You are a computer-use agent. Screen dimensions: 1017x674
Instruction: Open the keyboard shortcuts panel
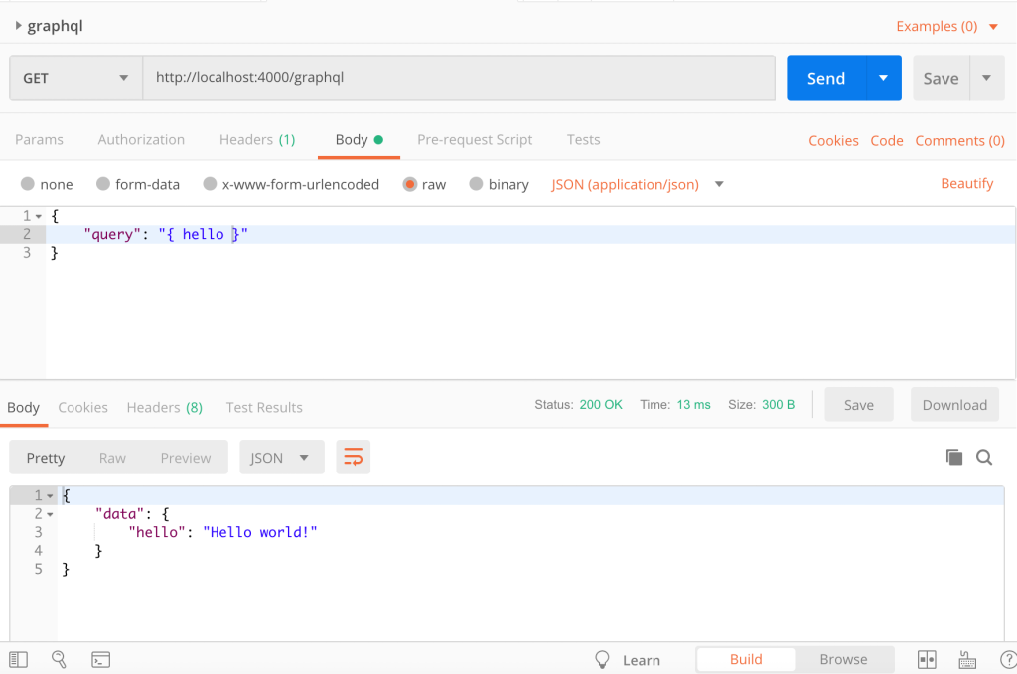pyautogui.click(x=967, y=659)
